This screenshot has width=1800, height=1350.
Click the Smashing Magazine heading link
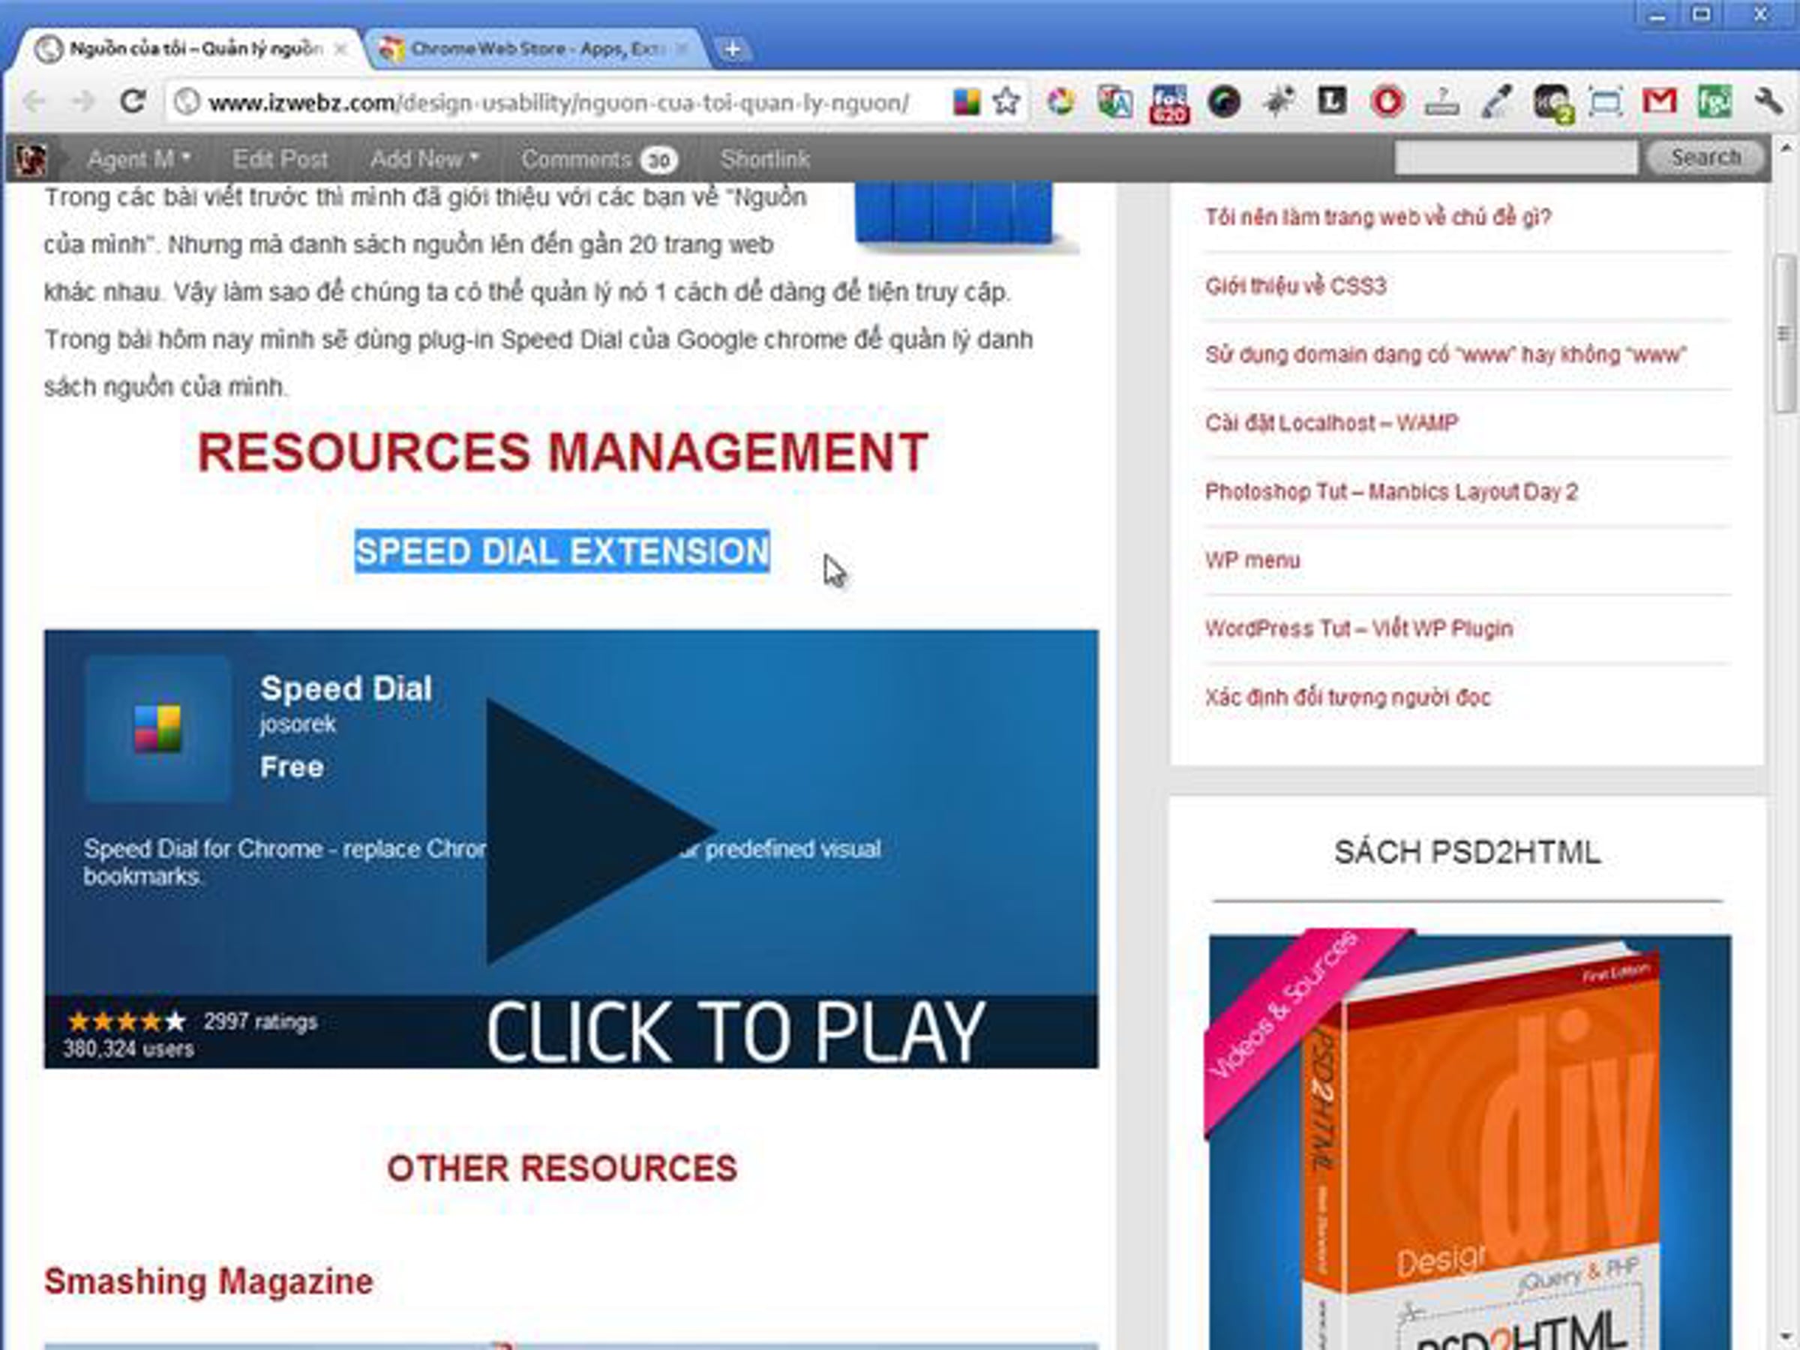coord(208,1282)
